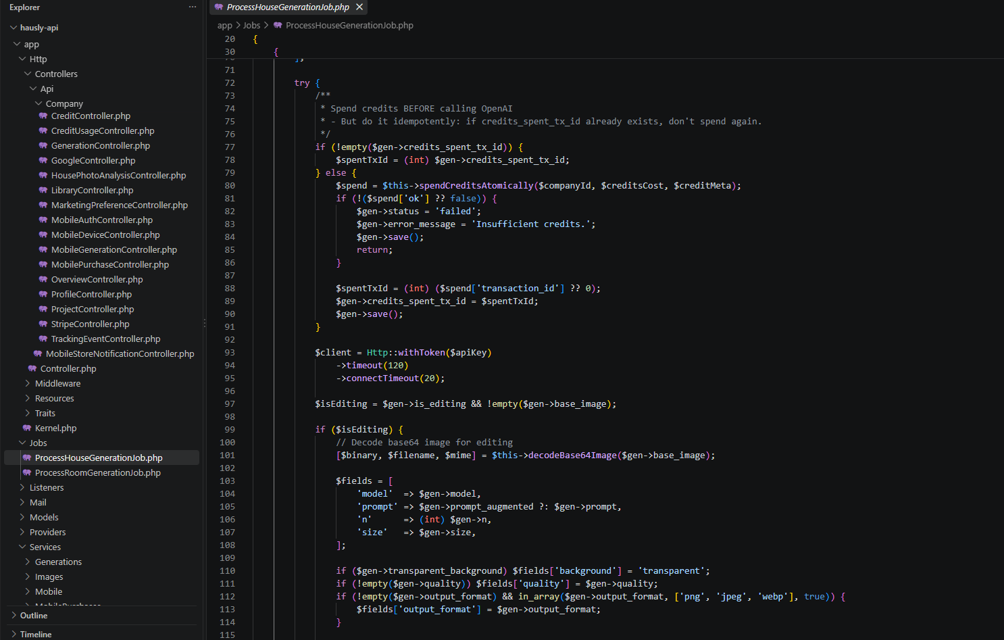Open HousePhotoAnalysisController.php

point(118,176)
